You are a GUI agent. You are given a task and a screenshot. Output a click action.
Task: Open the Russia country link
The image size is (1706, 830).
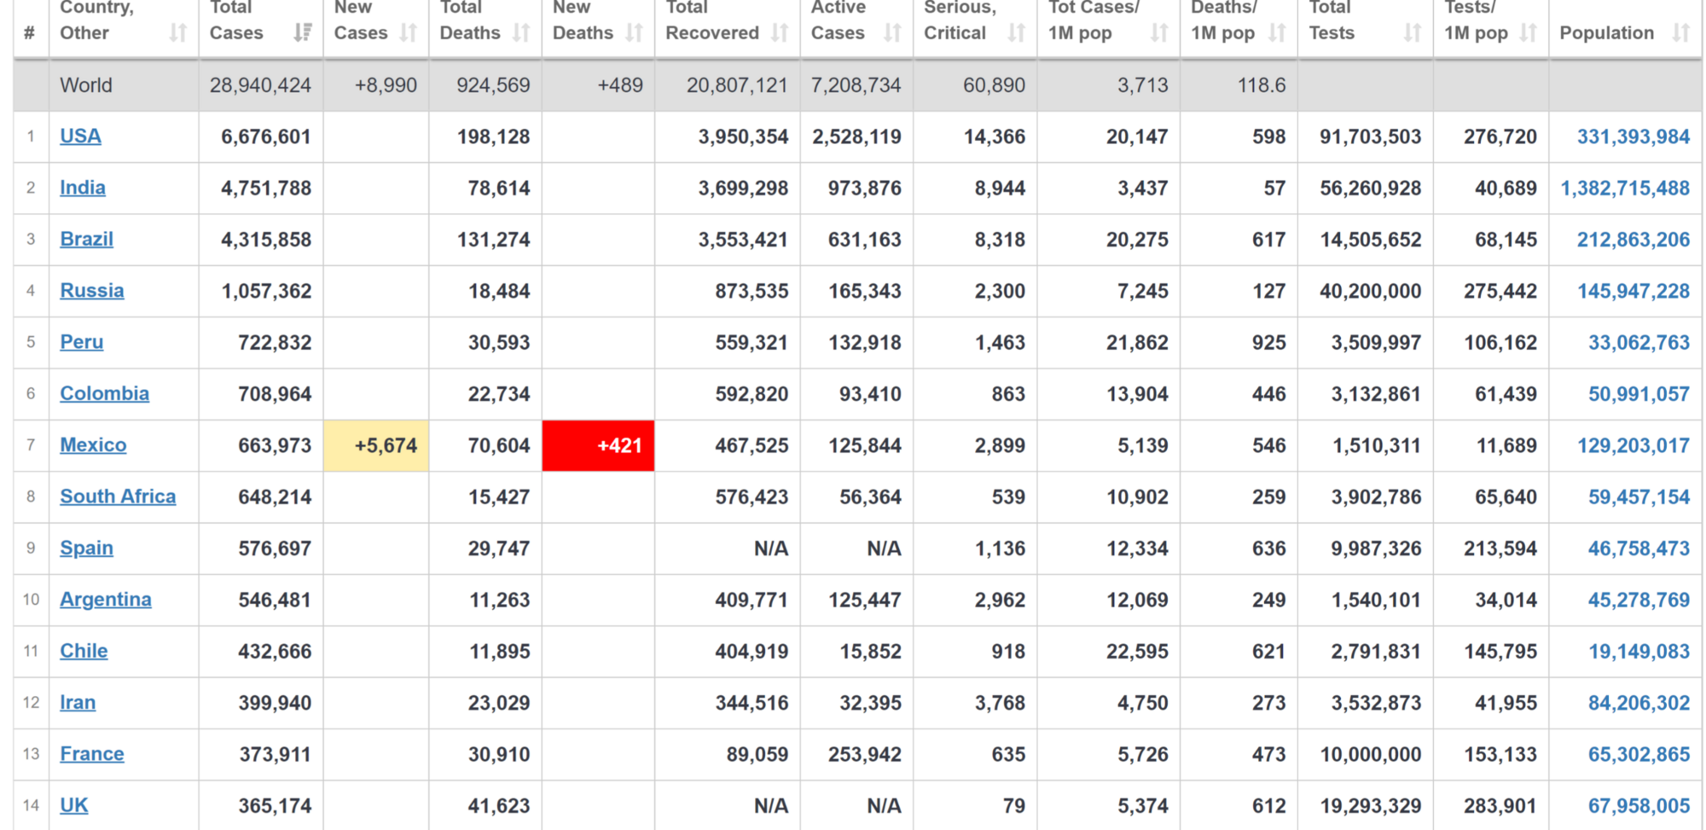[x=92, y=291]
